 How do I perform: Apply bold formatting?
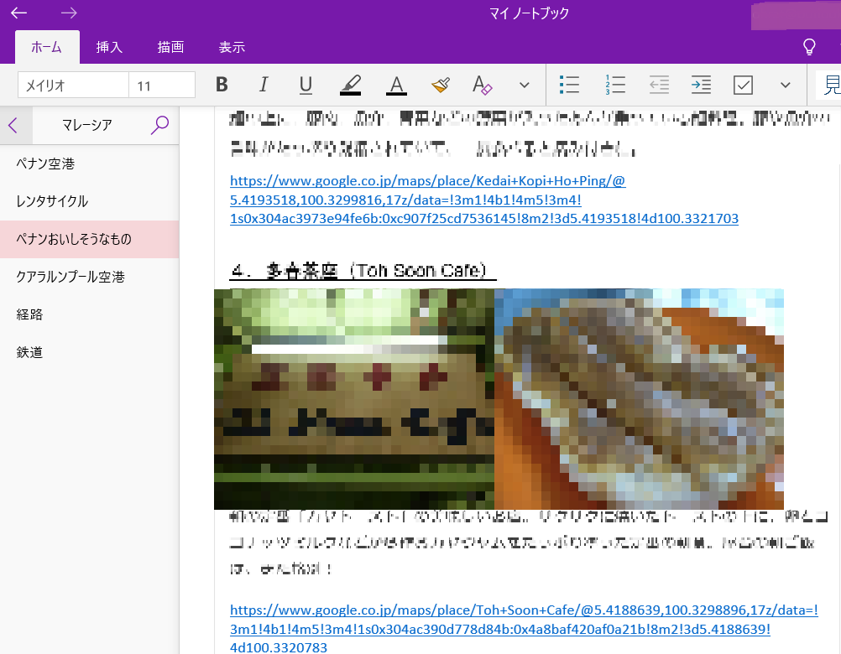(222, 85)
